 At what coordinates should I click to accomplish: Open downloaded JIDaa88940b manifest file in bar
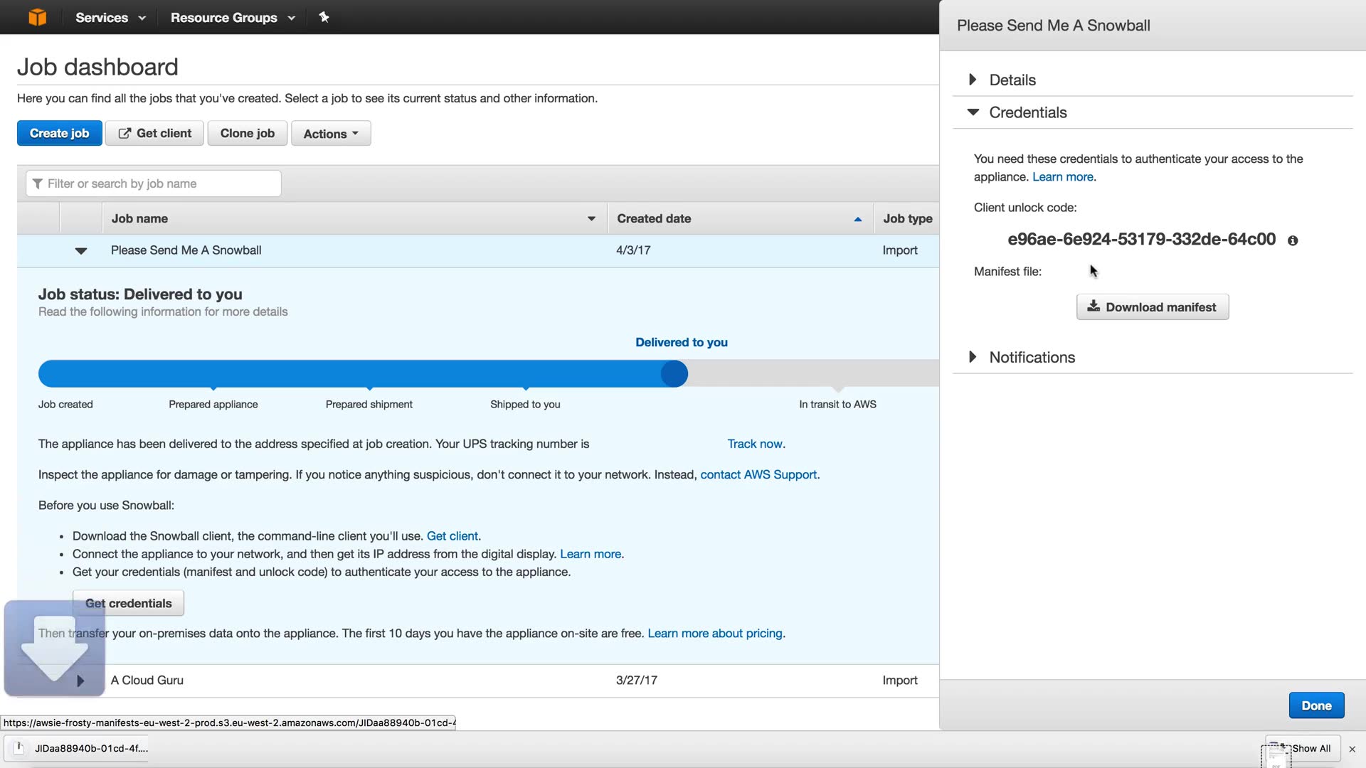click(x=78, y=748)
